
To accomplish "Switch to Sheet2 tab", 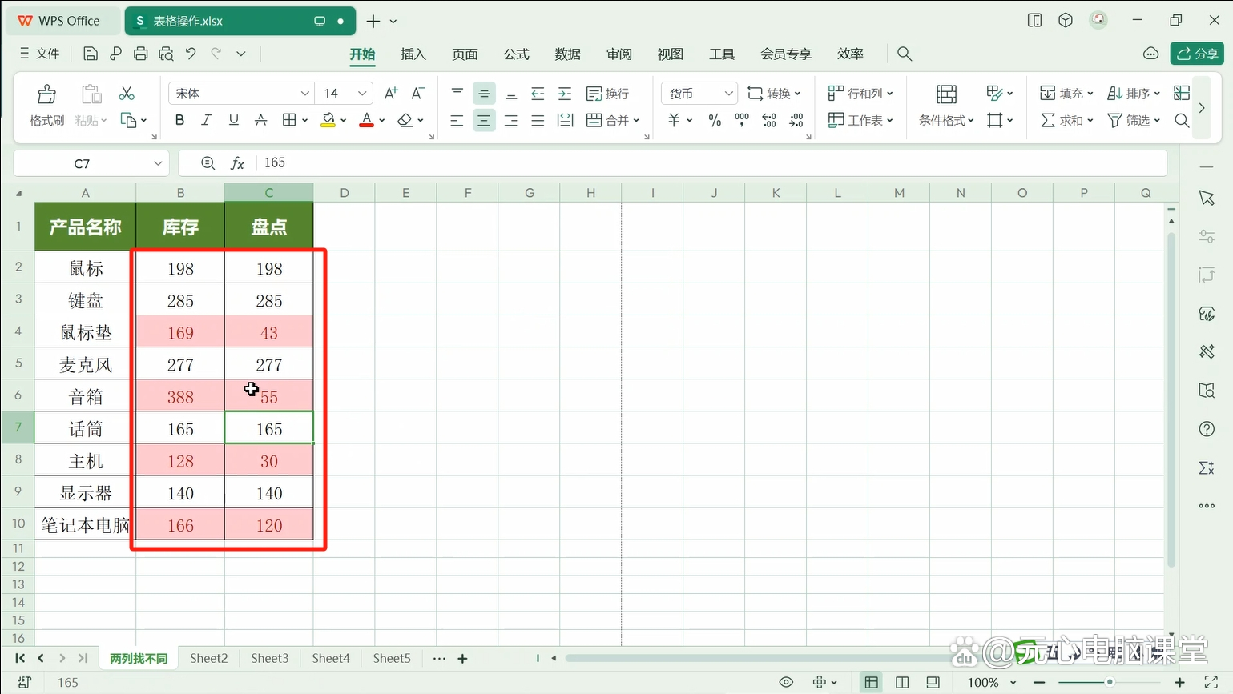I will tap(209, 658).
